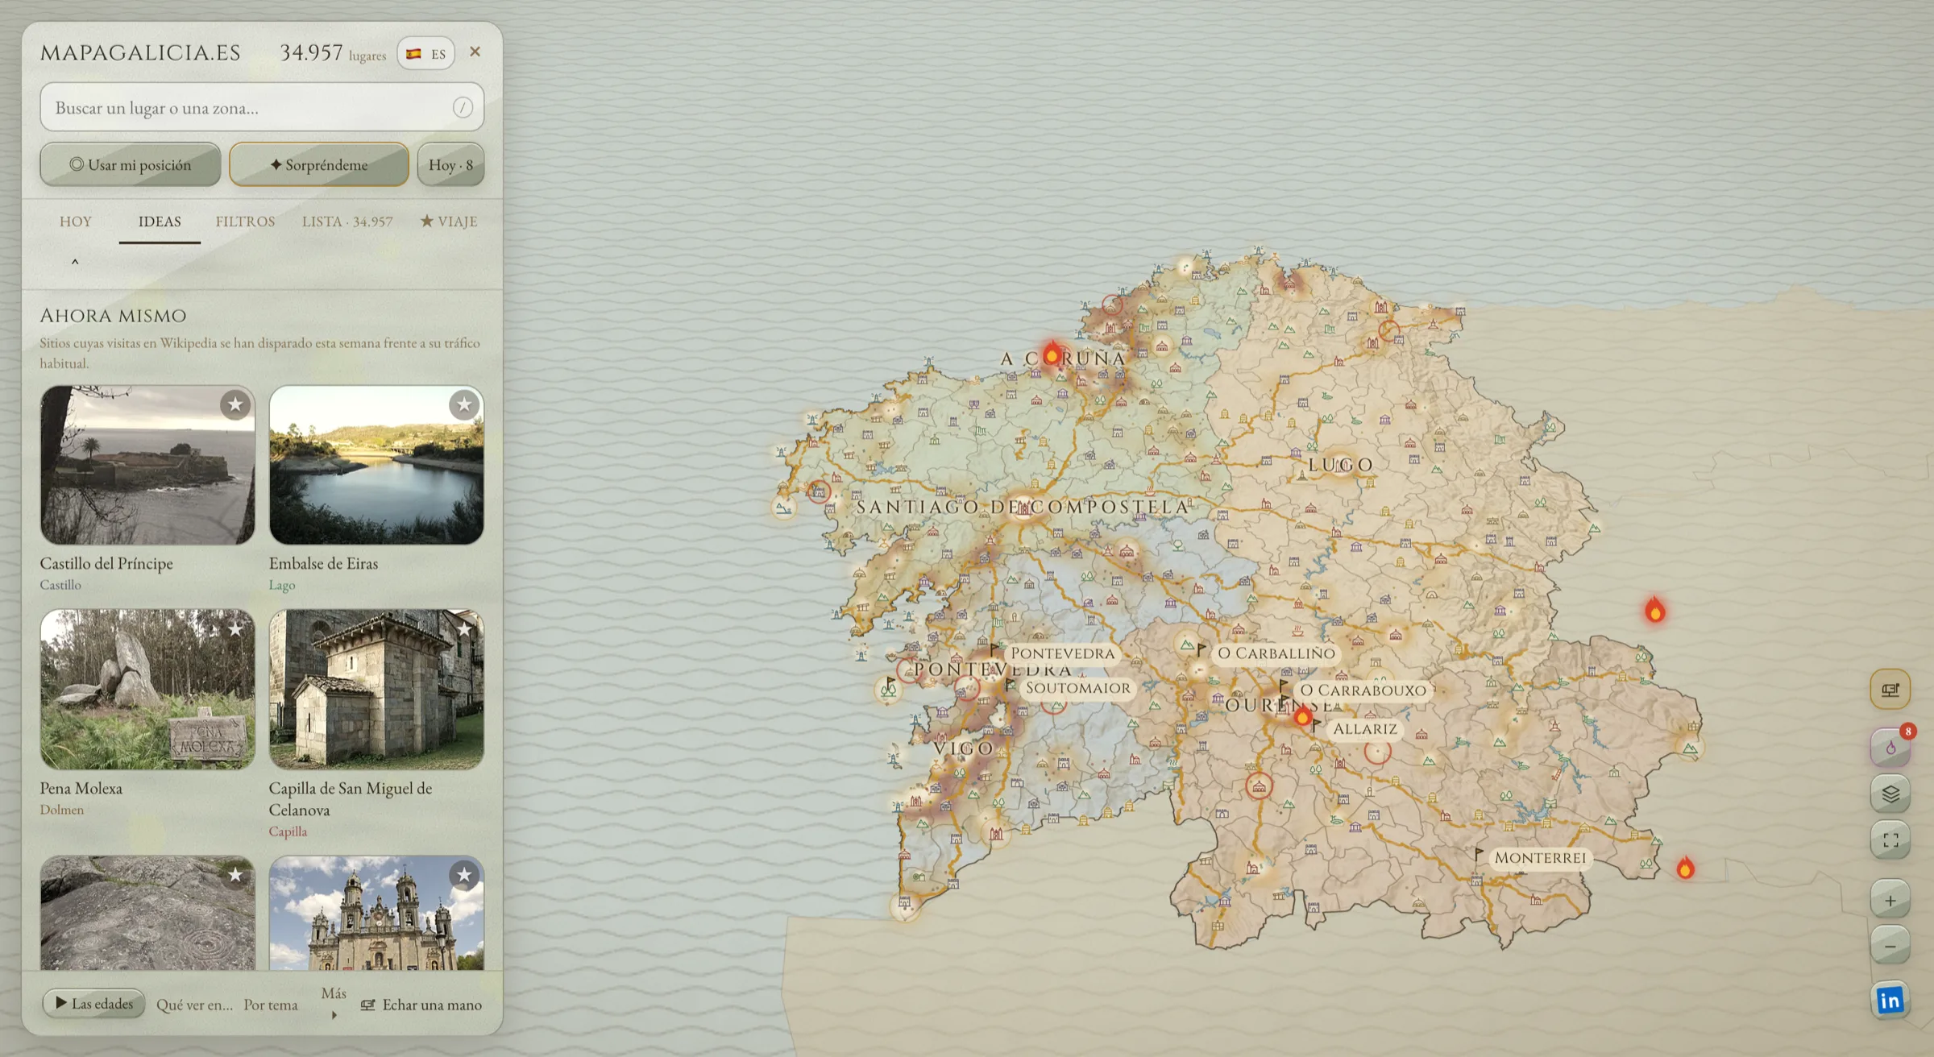Viewport: 1934px width, 1057px height.
Task: Click the VIGO city label on map
Action: (963, 748)
